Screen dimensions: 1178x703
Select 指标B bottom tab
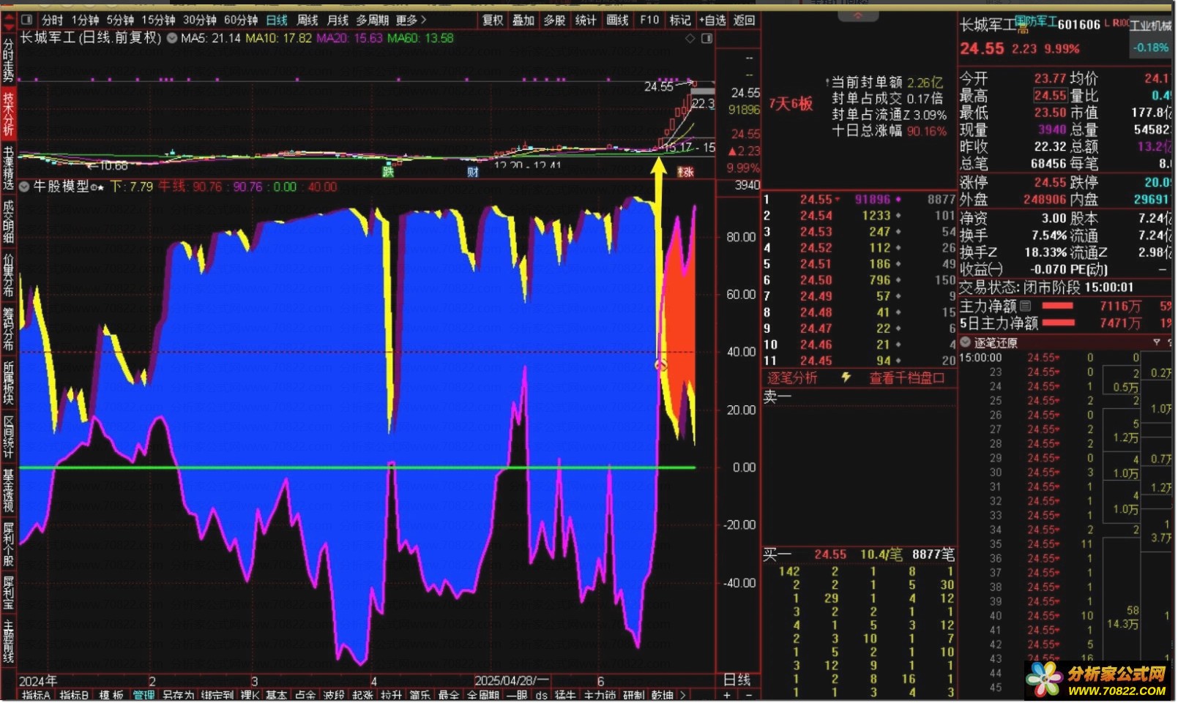(x=74, y=696)
